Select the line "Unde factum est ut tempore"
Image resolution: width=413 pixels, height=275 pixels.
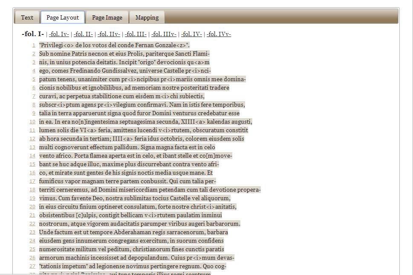[133, 232]
